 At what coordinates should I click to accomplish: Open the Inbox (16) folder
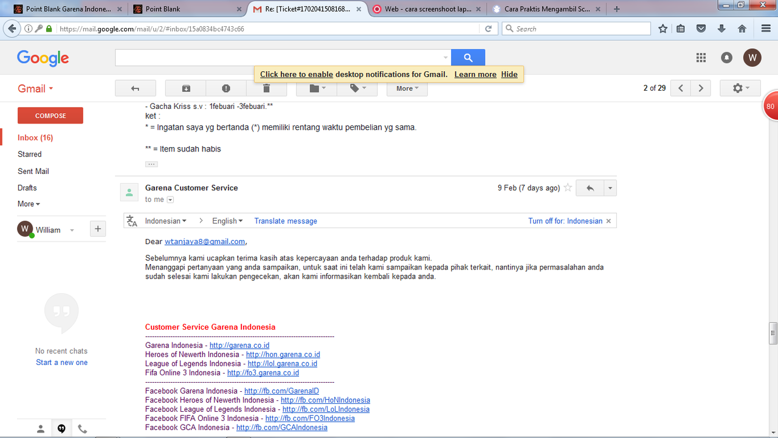pyautogui.click(x=35, y=137)
